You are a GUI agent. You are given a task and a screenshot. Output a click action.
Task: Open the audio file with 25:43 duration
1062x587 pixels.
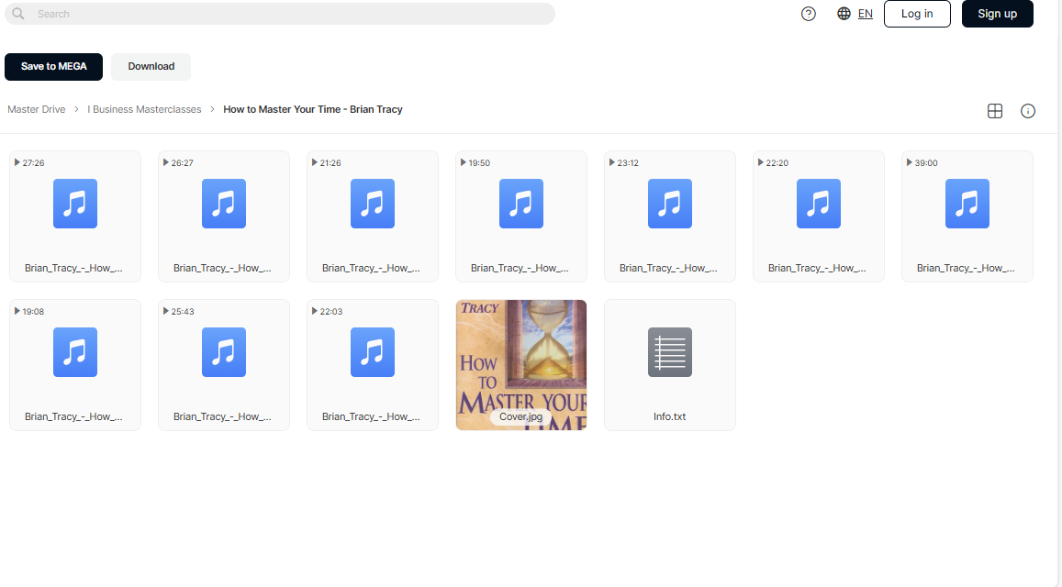[224, 365]
